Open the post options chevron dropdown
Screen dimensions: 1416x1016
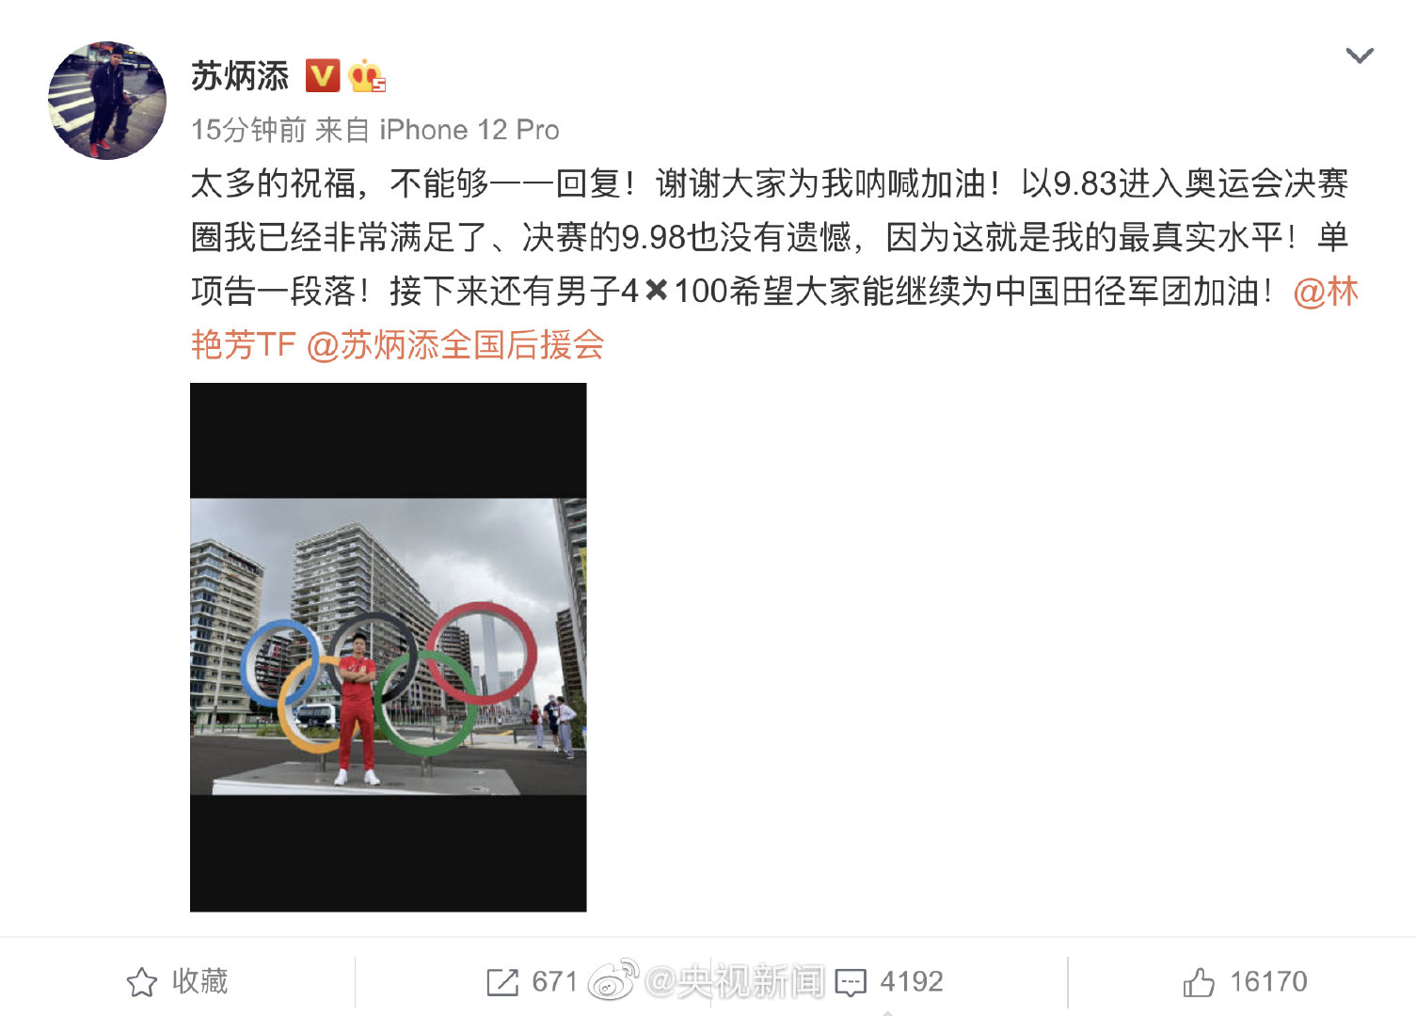(1360, 56)
